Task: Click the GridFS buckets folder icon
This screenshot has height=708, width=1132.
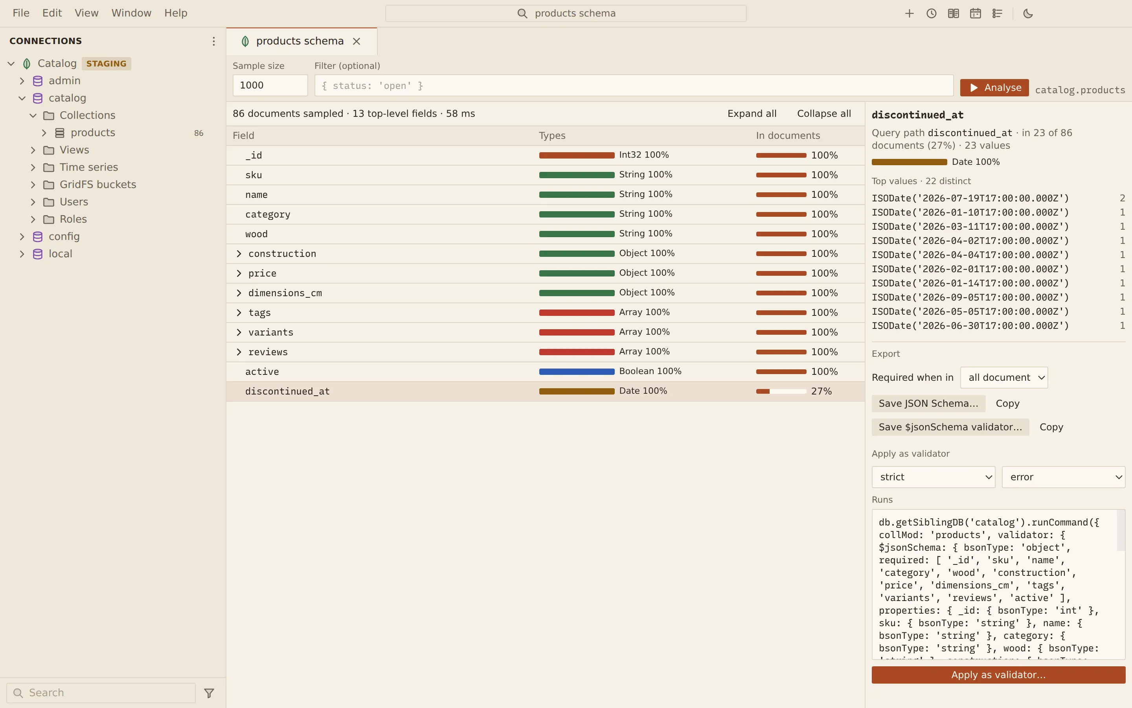Action: click(x=49, y=184)
